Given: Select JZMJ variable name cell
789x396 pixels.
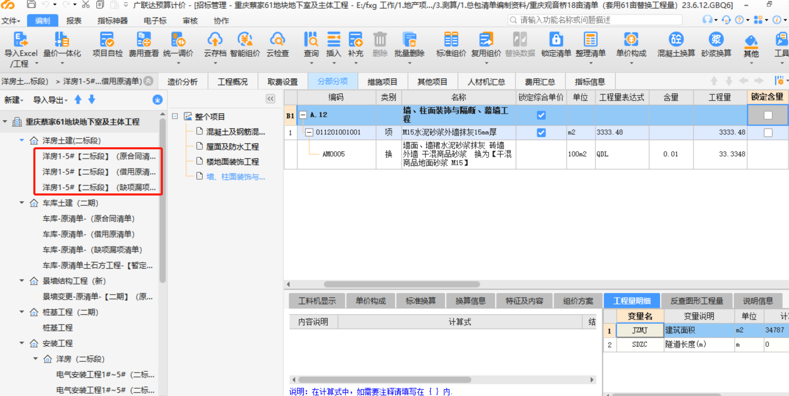Looking at the screenshot, I should [640, 330].
